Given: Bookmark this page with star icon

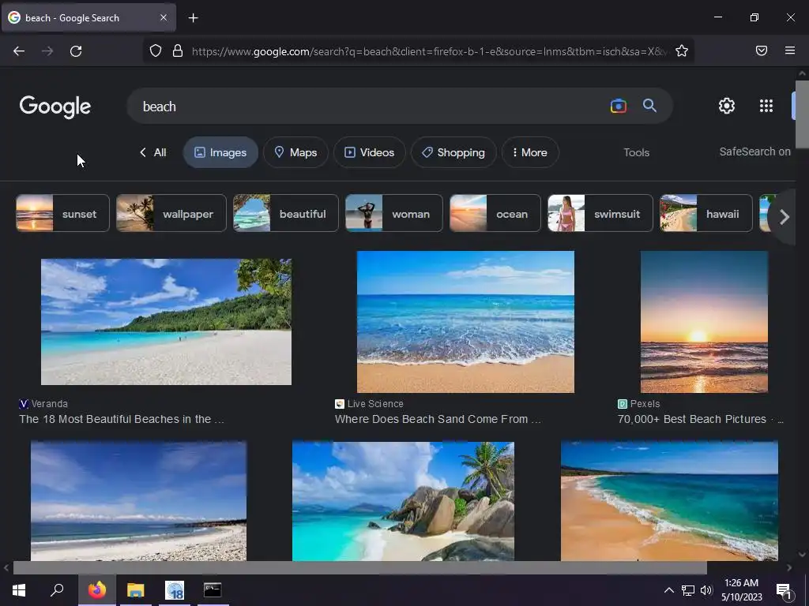Looking at the screenshot, I should (x=682, y=50).
